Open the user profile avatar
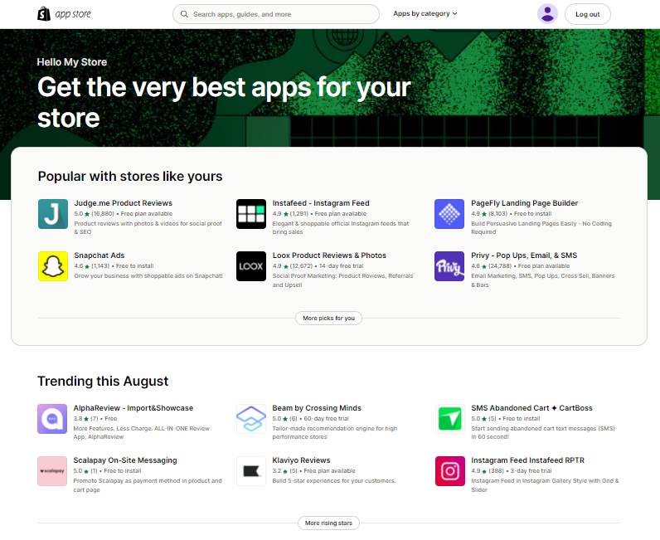The width and height of the screenshot is (660, 540). tap(547, 14)
